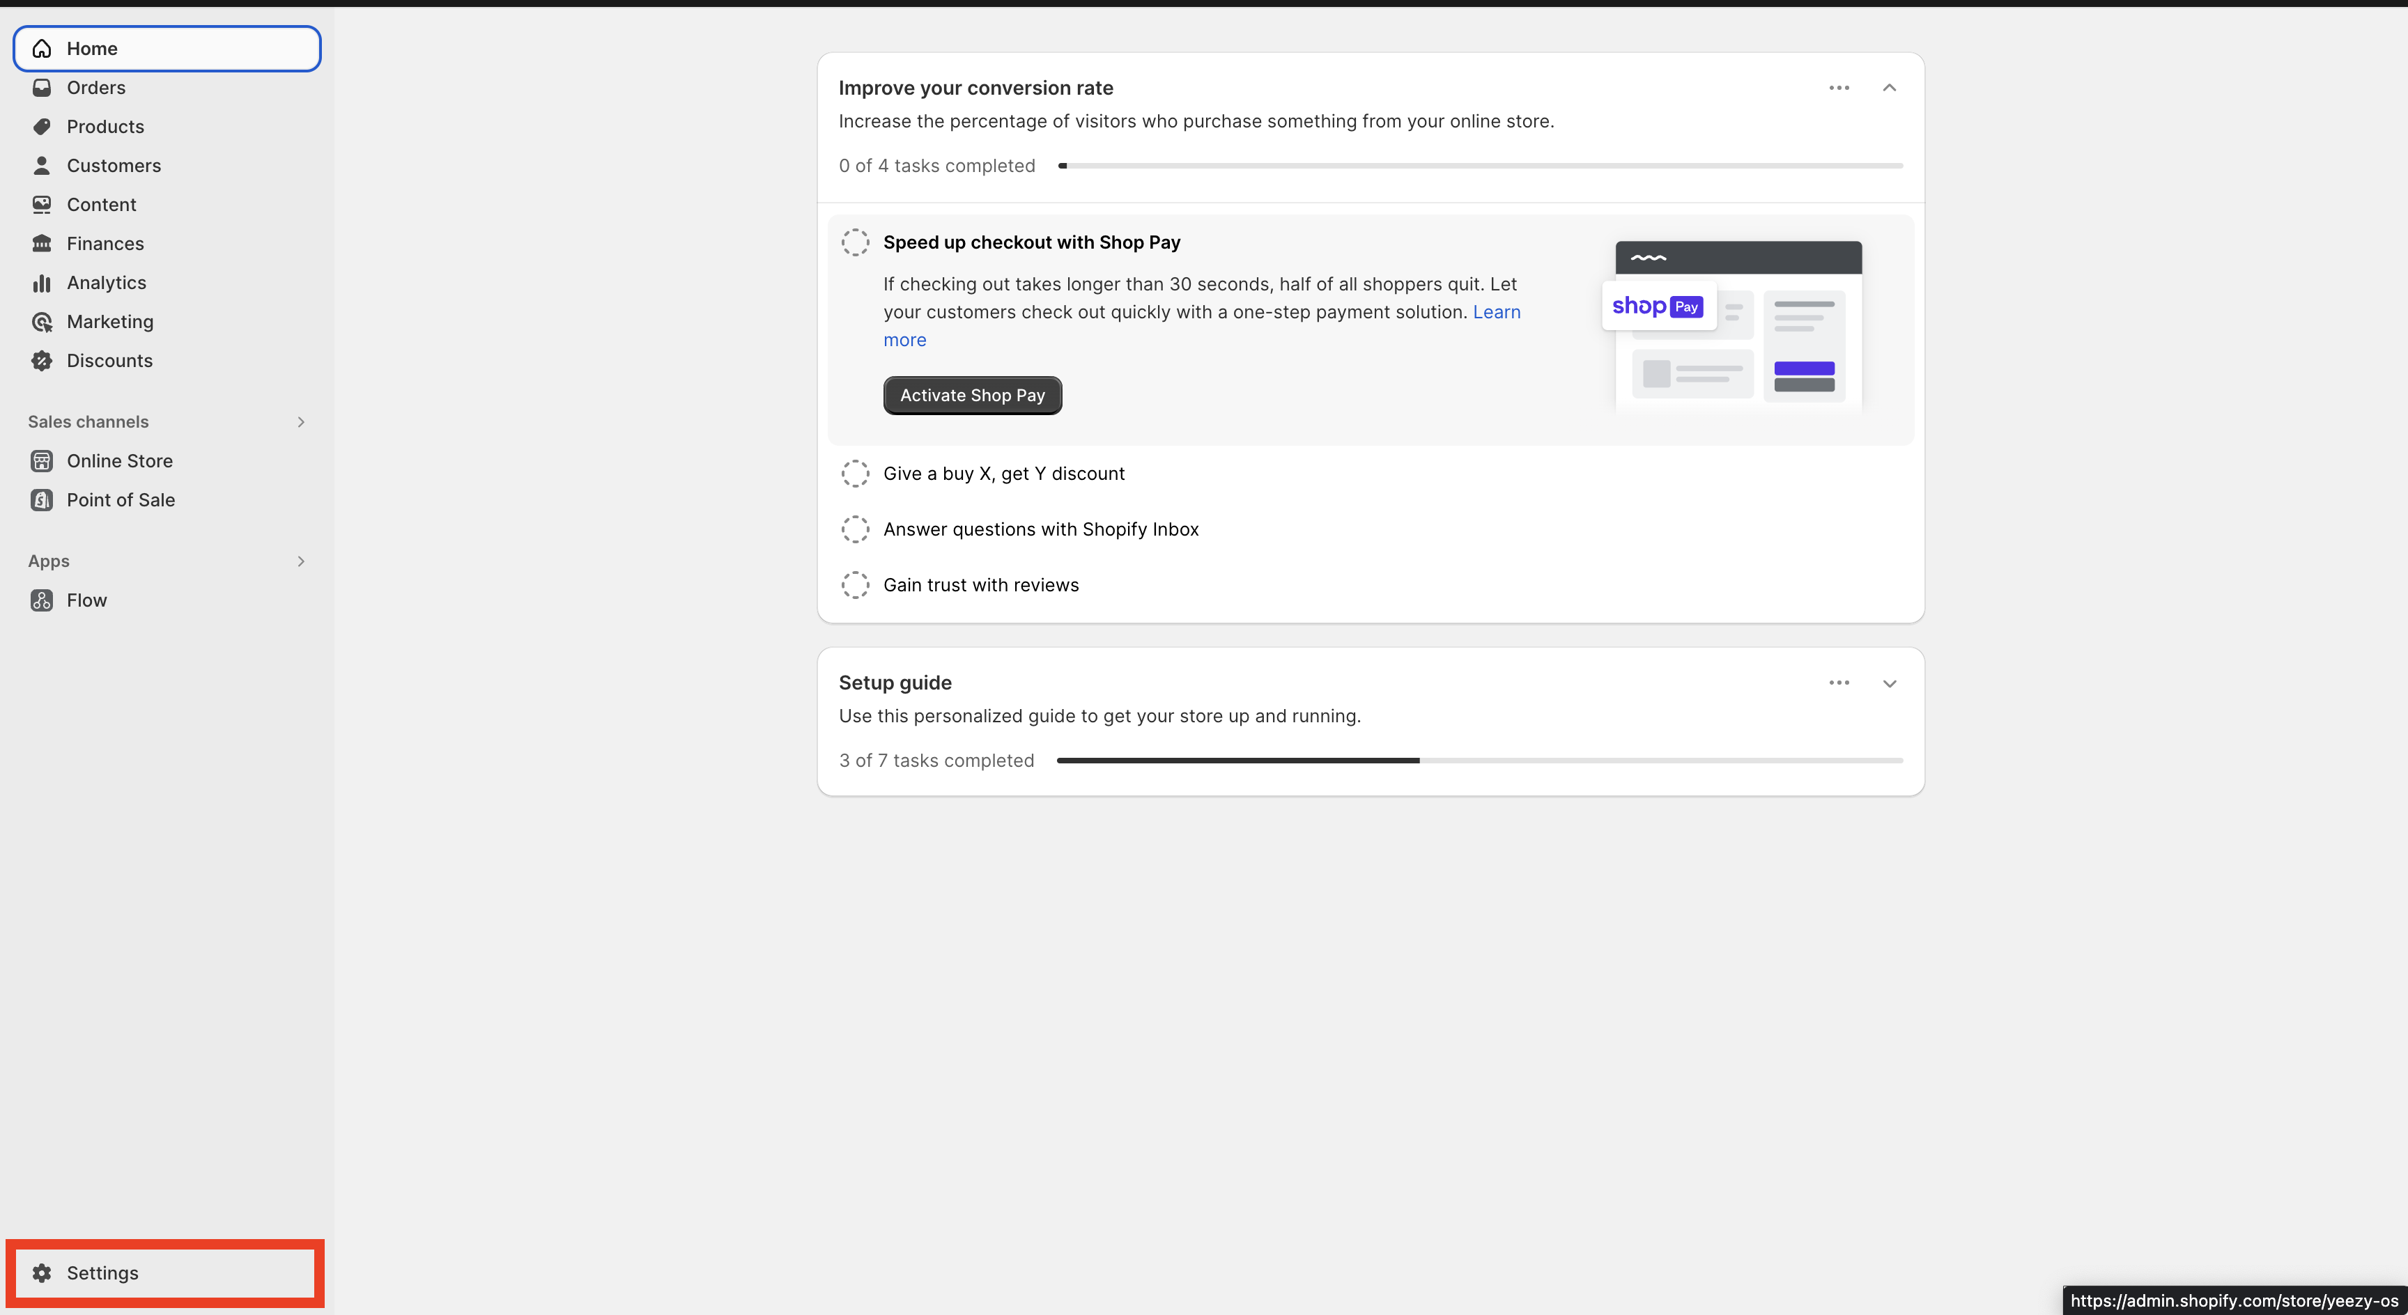Expand the Sales channels section chevron
Image resolution: width=2408 pixels, height=1315 pixels.
(x=301, y=423)
